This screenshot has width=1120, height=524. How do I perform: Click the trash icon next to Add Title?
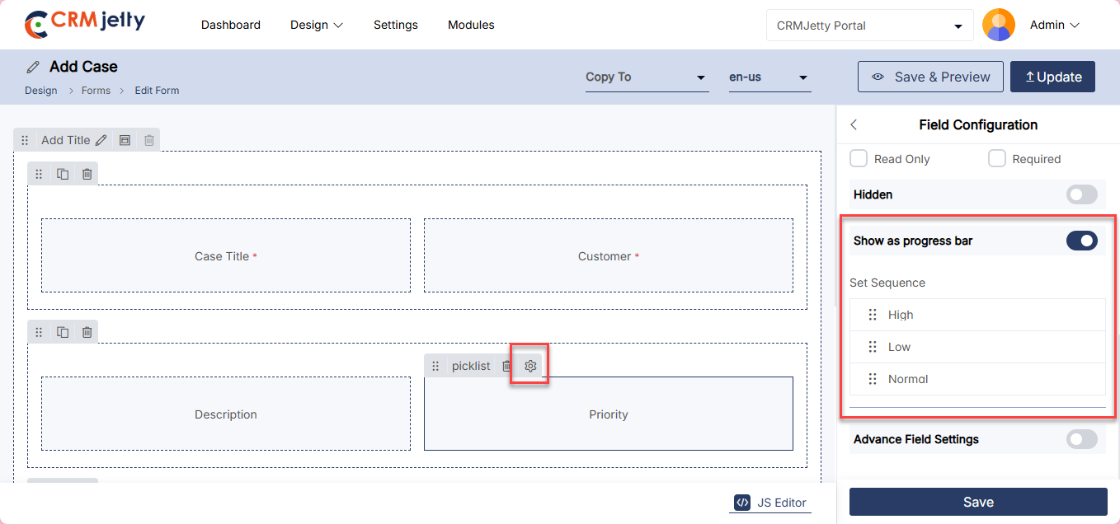tap(149, 140)
